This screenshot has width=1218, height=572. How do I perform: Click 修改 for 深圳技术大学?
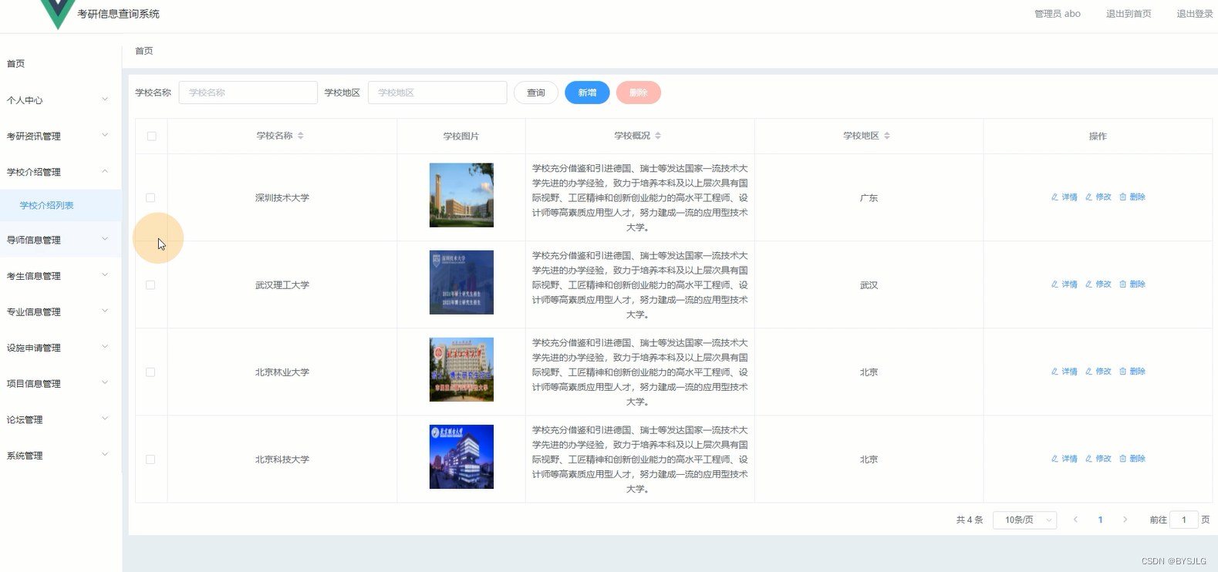(1098, 197)
